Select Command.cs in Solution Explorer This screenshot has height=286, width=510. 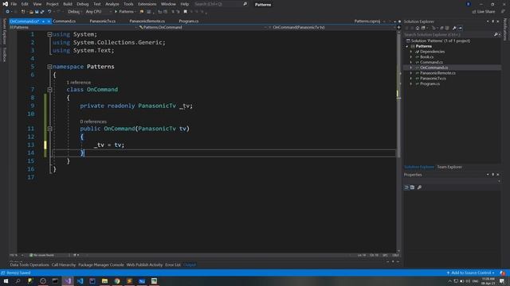[431, 62]
